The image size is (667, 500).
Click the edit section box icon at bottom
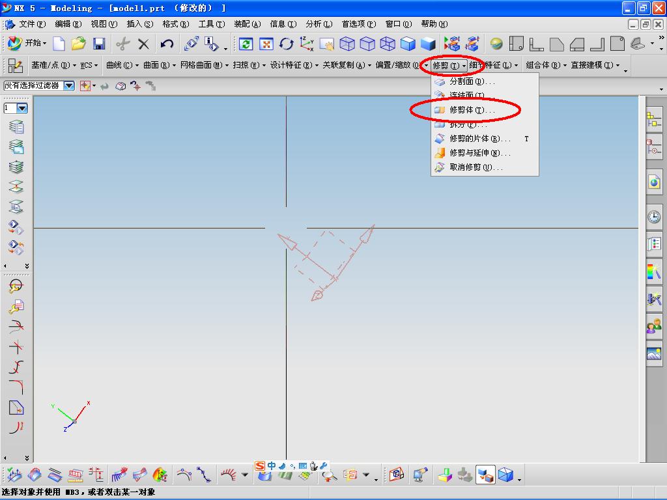[397, 475]
